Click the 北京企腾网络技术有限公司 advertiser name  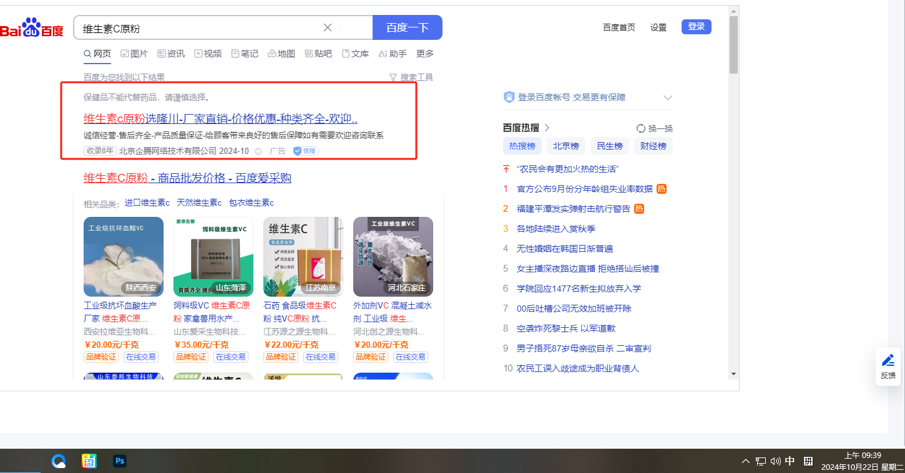(168, 151)
